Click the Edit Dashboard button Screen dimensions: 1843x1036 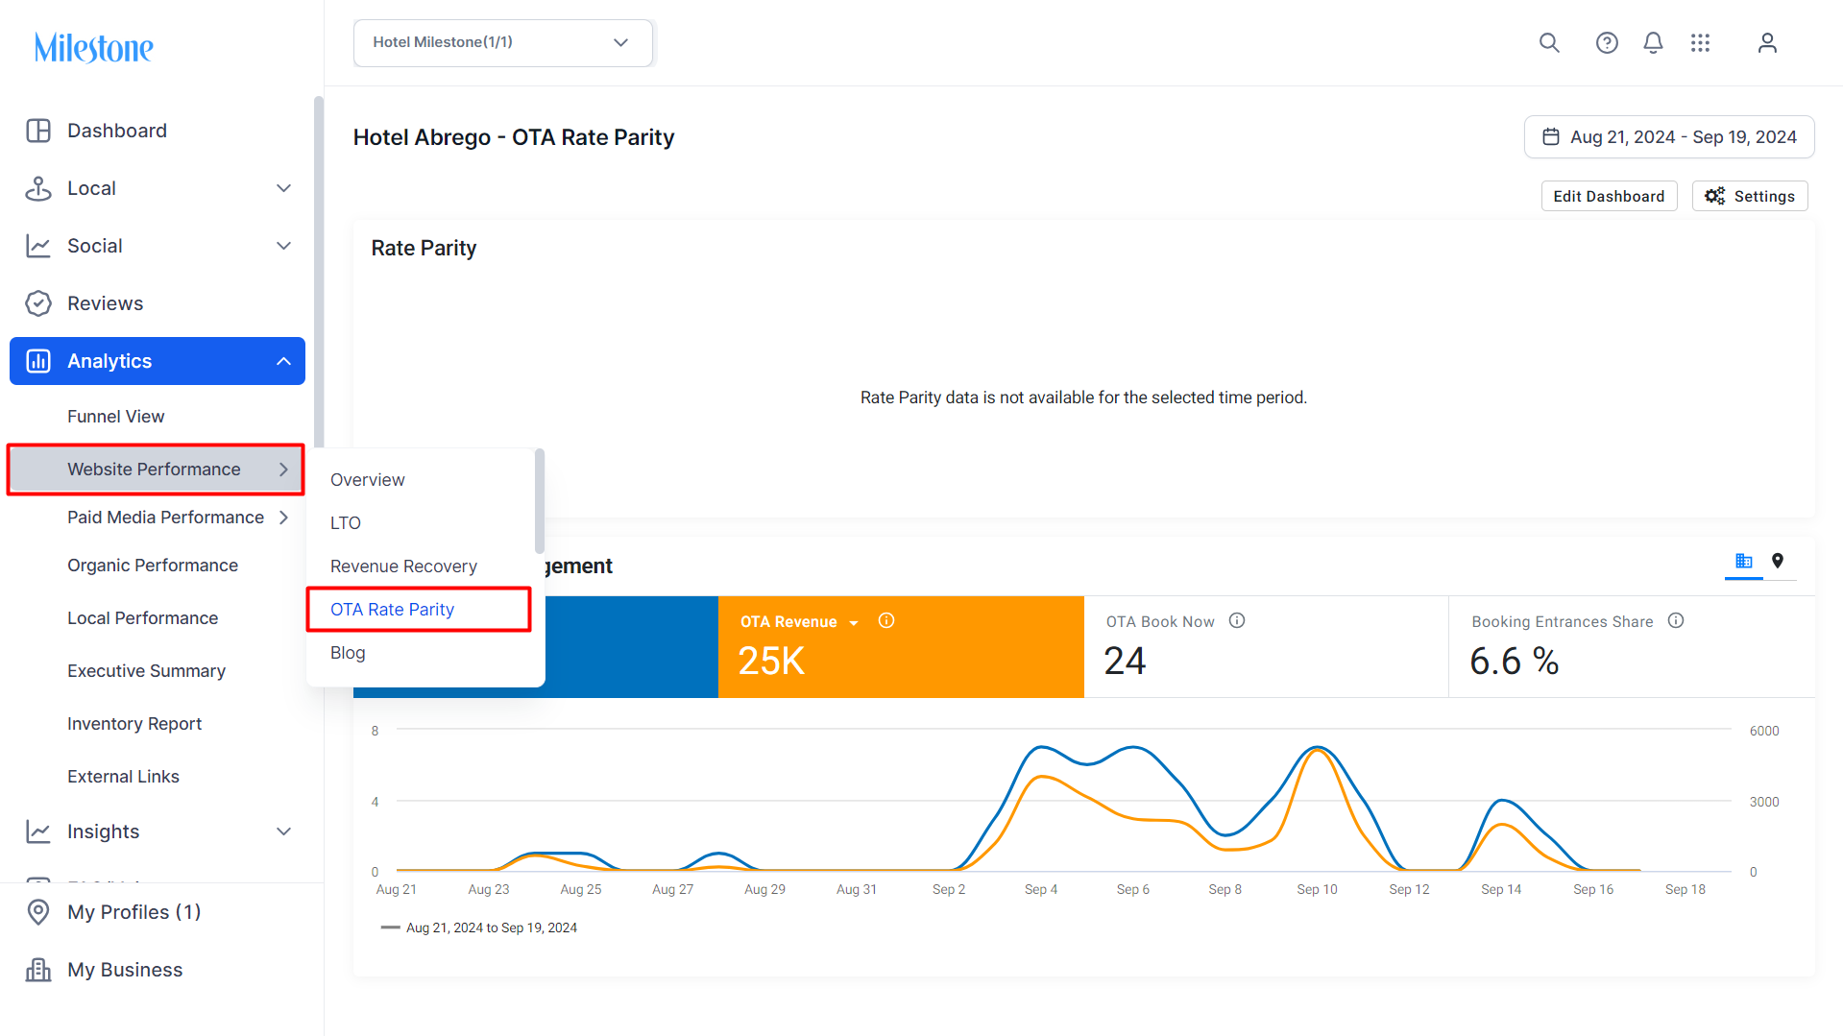coord(1609,196)
